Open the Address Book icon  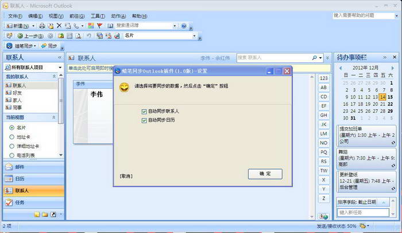click(110, 26)
